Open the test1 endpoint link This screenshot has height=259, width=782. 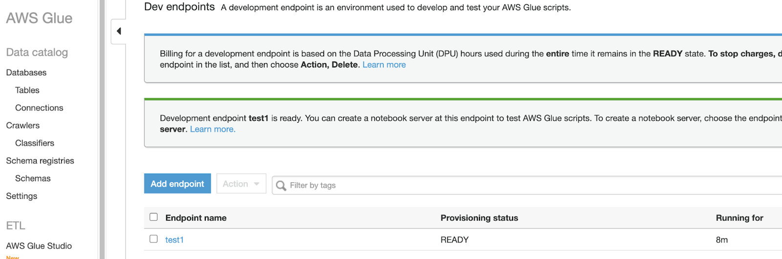(174, 240)
